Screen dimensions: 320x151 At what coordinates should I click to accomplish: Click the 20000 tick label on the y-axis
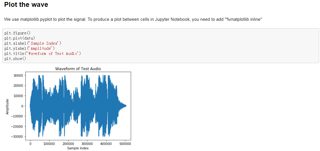pyautogui.click(x=18, y=86)
